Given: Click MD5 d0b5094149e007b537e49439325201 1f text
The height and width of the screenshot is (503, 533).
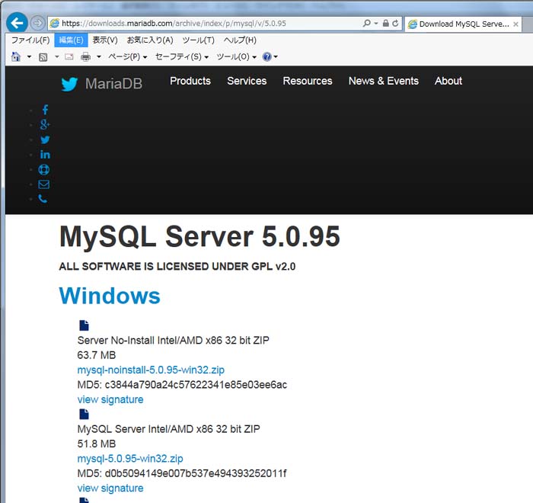Looking at the screenshot, I should coord(182,474).
